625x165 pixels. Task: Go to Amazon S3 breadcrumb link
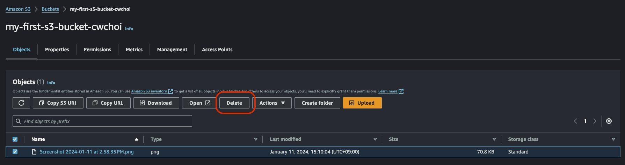point(18,9)
